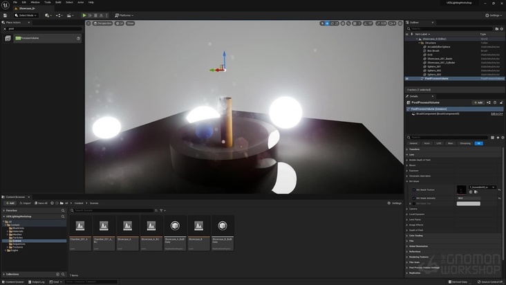Open the Window menu
The image size is (506, 285).
[x=35, y=2]
